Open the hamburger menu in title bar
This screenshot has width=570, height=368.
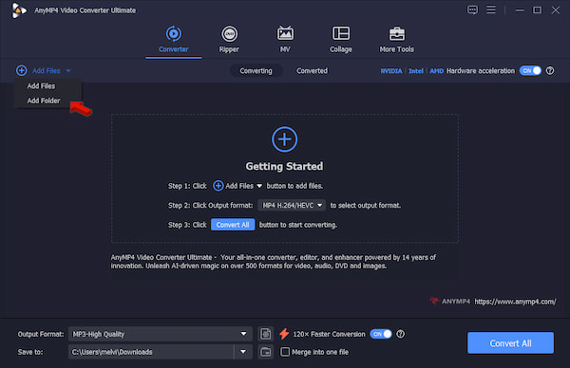(491, 9)
